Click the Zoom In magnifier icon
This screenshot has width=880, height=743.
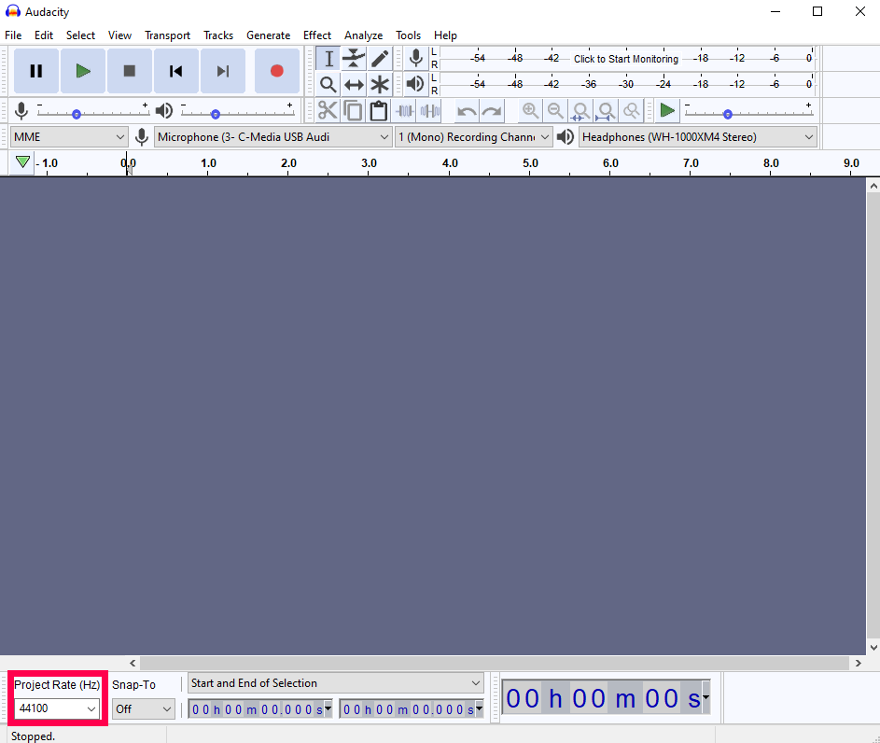(530, 110)
